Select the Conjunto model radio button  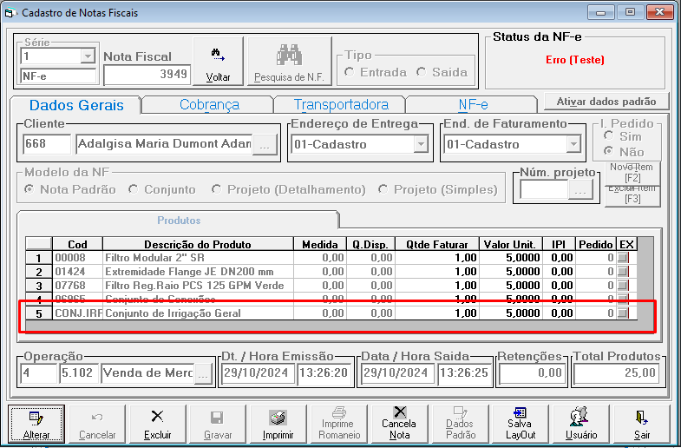[x=134, y=190]
